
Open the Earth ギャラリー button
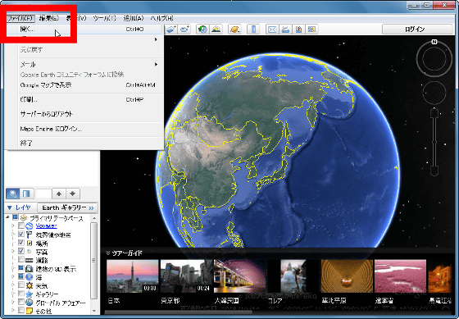(x=67, y=207)
